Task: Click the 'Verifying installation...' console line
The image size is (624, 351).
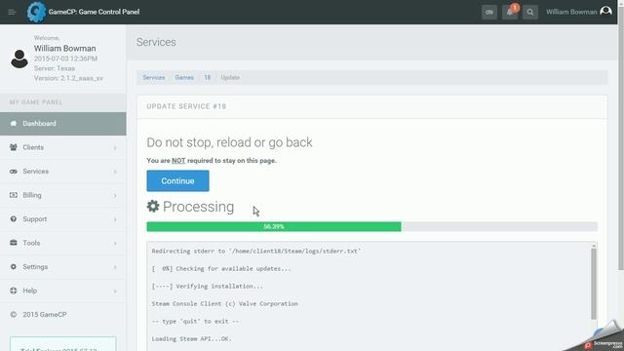Action: tap(208, 286)
